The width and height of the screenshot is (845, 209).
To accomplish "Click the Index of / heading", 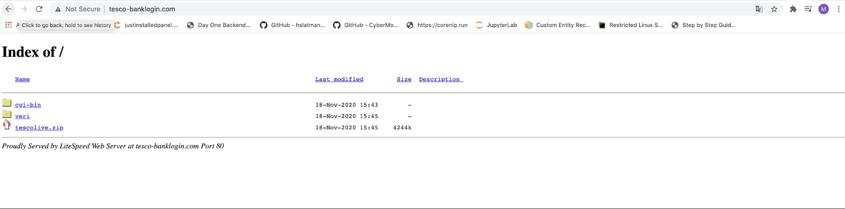I will point(33,52).
